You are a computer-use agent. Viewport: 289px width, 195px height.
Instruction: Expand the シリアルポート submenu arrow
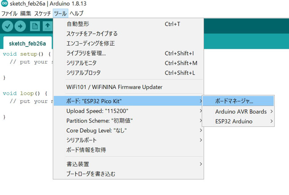pos(201,140)
